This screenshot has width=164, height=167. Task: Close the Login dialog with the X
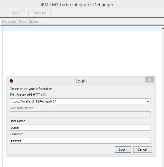(149, 79)
